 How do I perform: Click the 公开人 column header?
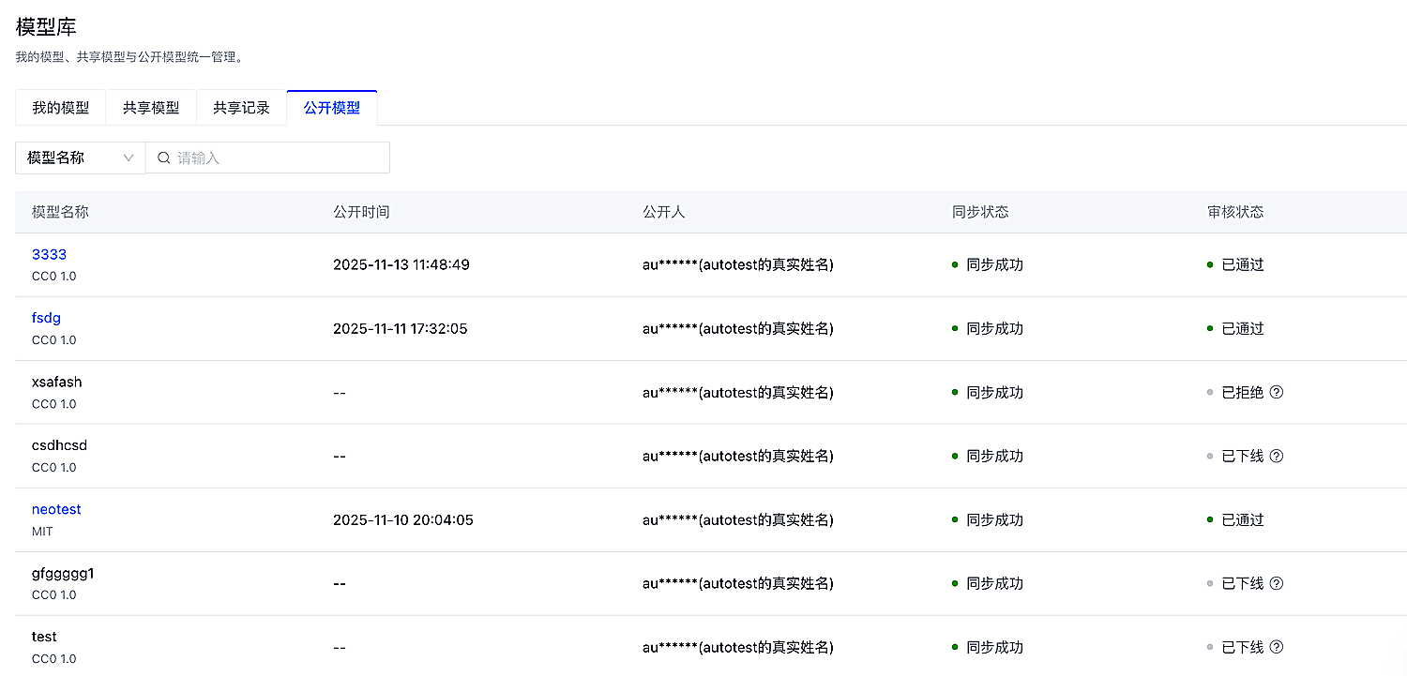(x=664, y=212)
